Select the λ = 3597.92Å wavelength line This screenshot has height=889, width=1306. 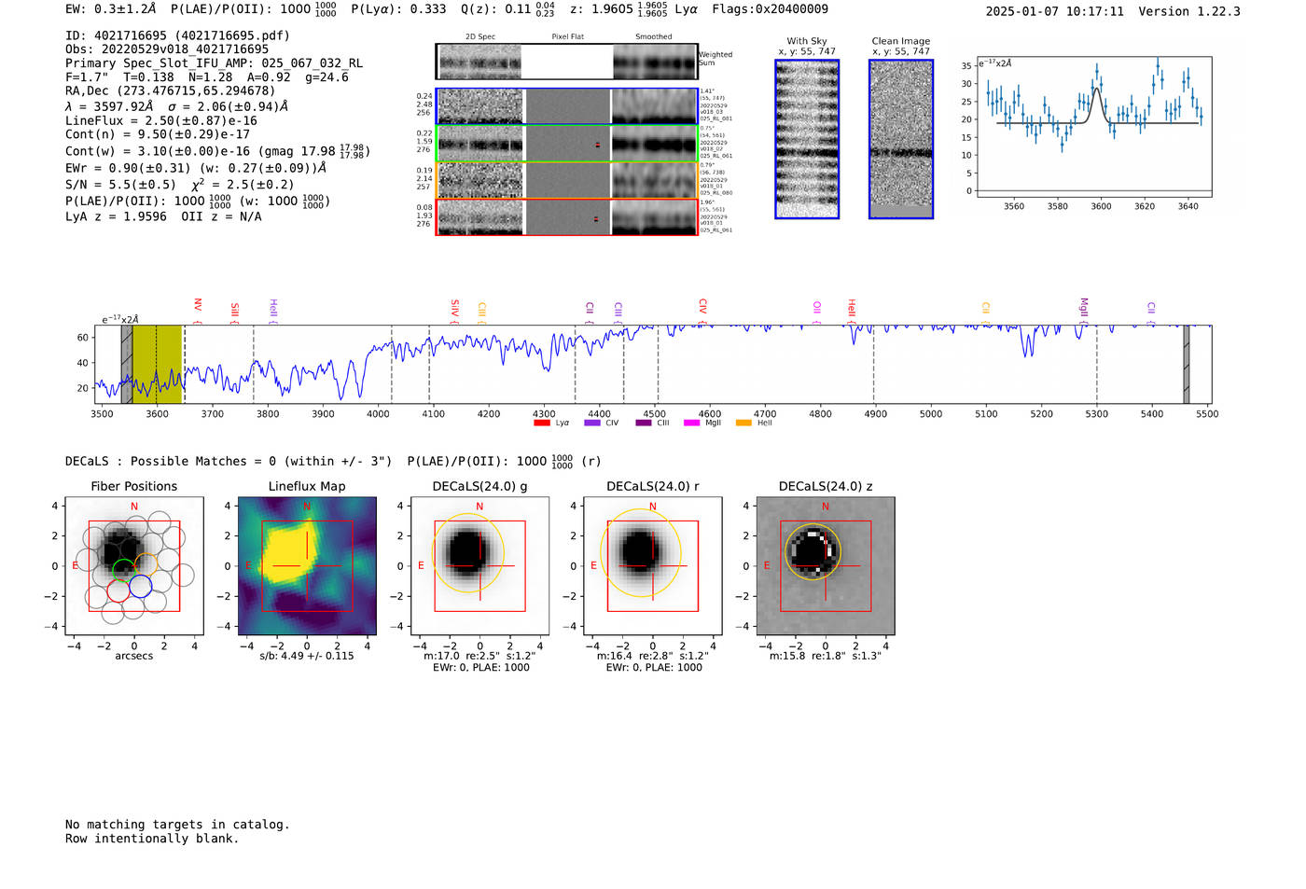(176, 106)
